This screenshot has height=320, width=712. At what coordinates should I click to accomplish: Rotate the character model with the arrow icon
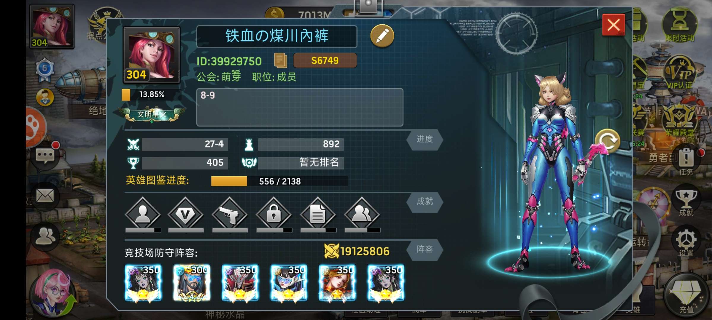(x=607, y=142)
